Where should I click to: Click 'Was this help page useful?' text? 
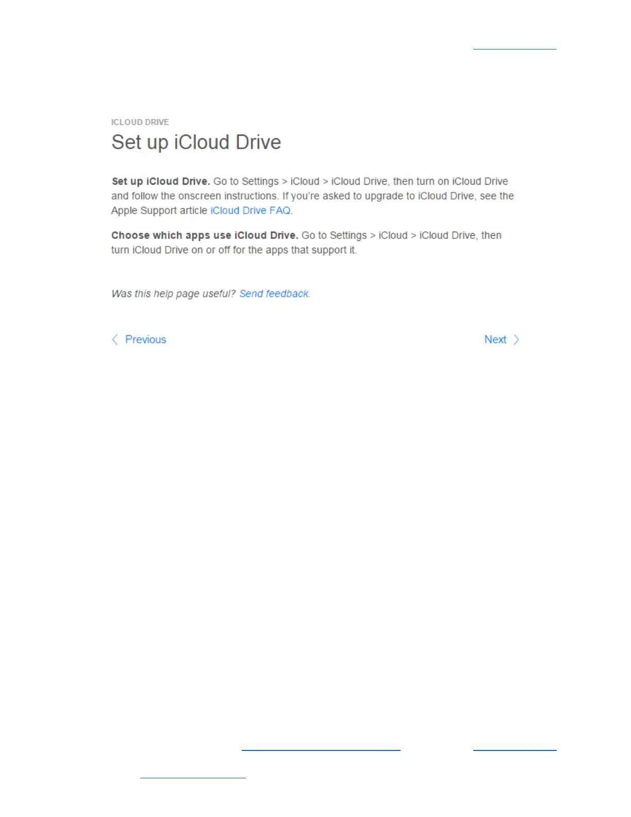tap(173, 293)
